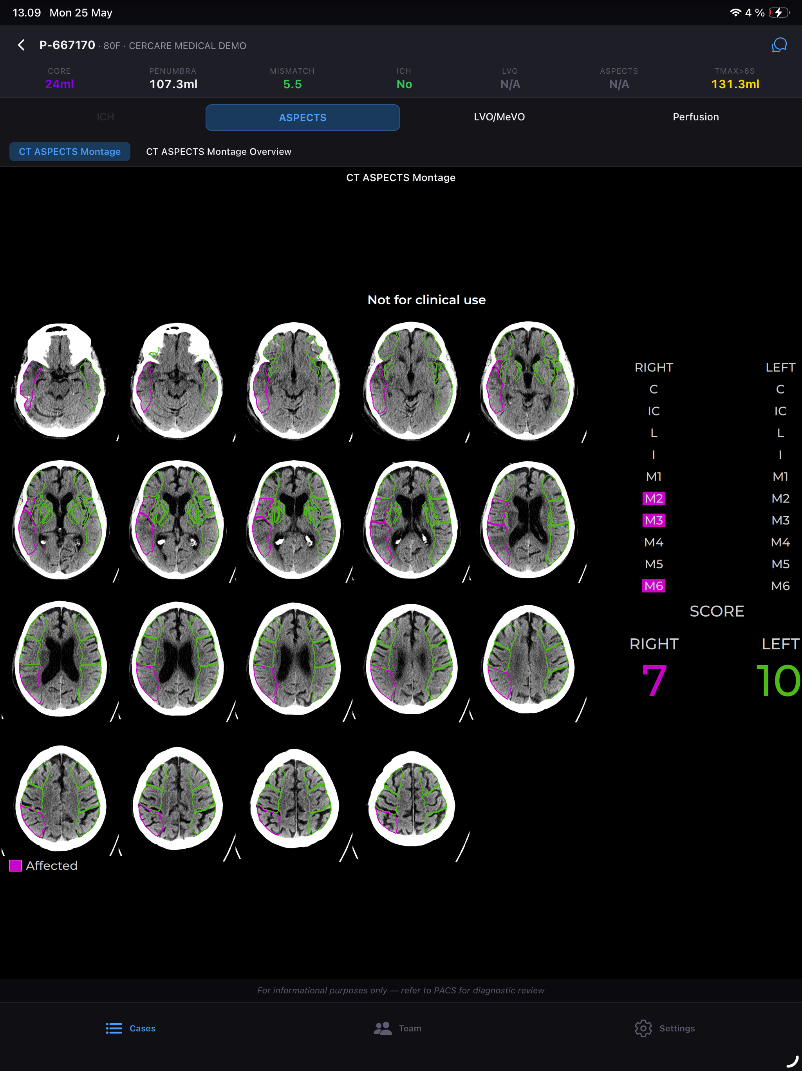Tap the LVO N/A value
Screen dimensions: 802x1071
pos(510,84)
